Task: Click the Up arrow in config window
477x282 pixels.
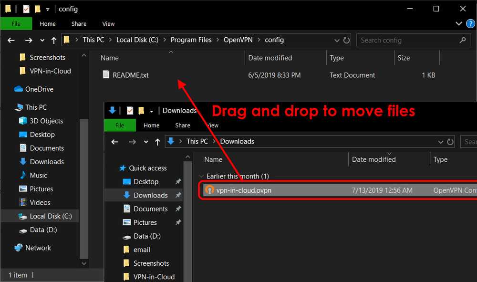Action: (54, 41)
